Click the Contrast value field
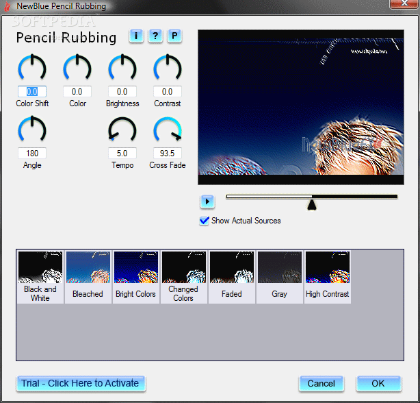This screenshot has width=420, height=403. 168,91
